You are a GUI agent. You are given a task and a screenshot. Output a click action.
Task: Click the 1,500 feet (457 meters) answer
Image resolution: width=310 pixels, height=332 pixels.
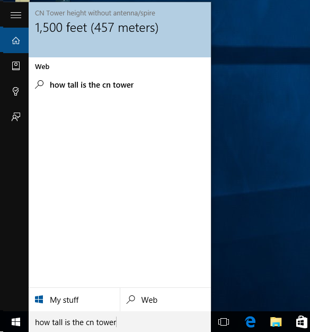point(96,28)
